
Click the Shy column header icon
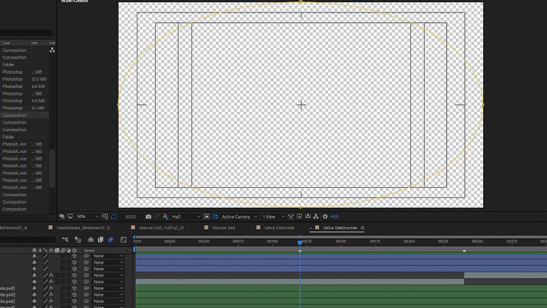tap(34, 250)
